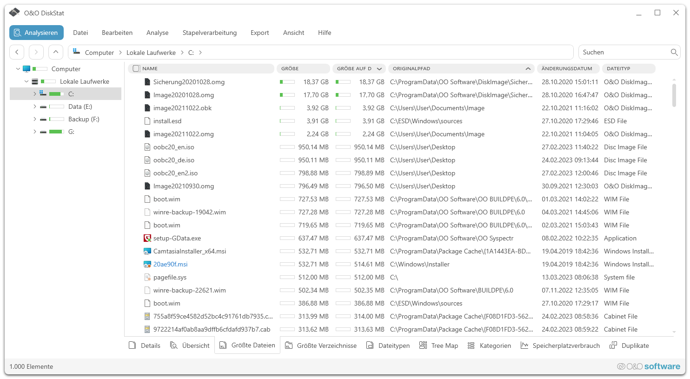Expand the Data (E:) tree node
The height and width of the screenshot is (379, 690).
(x=35, y=106)
